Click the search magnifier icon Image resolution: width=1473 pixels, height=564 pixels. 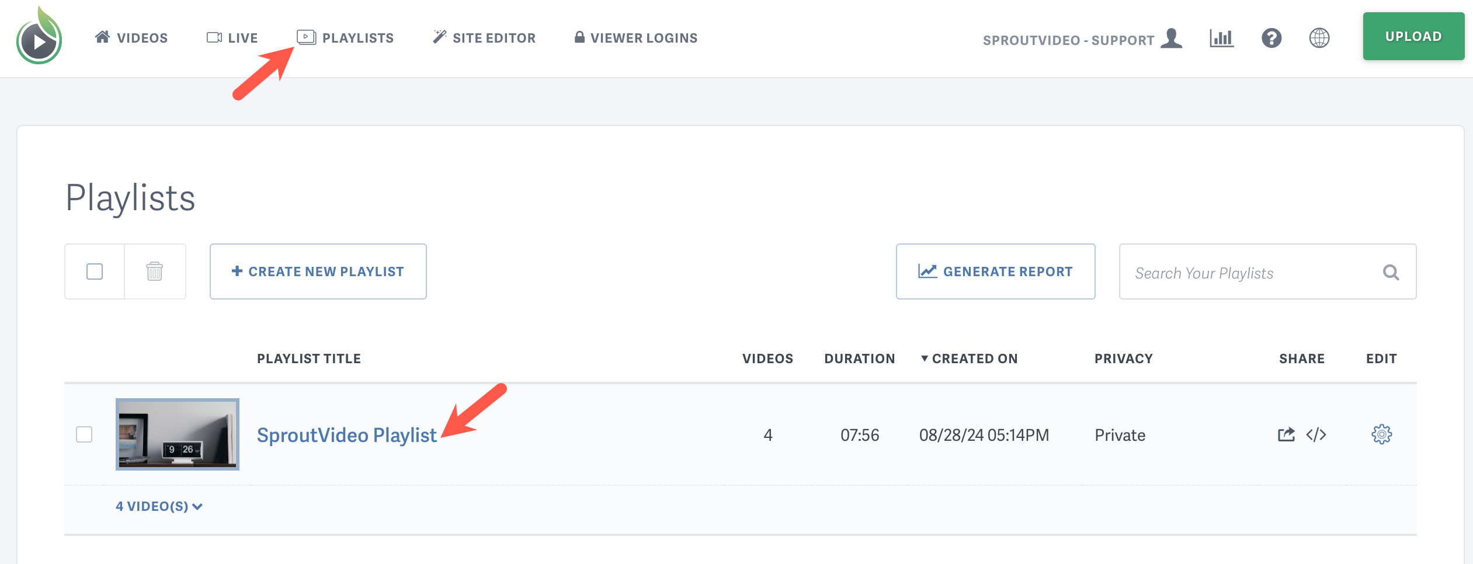tap(1391, 271)
